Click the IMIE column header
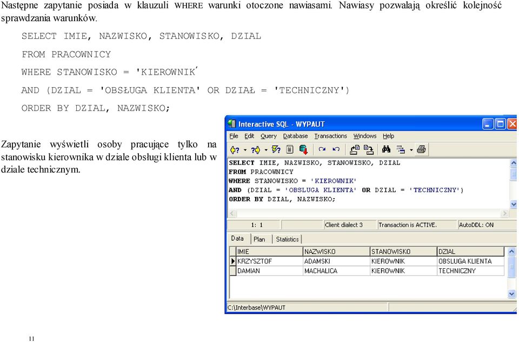 click(x=269, y=252)
